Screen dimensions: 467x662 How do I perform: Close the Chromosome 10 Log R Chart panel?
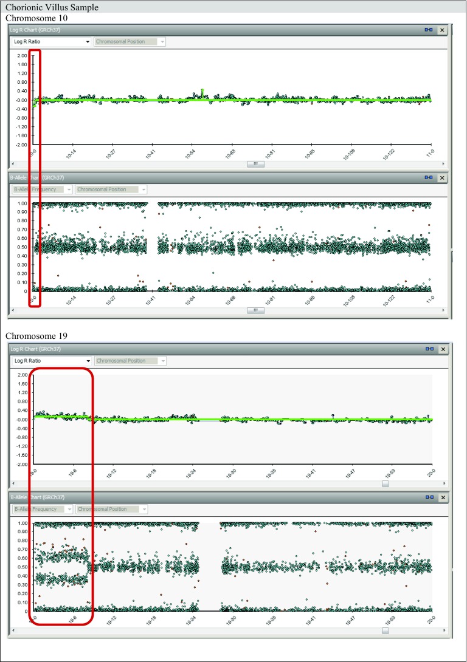click(x=442, y=30)
